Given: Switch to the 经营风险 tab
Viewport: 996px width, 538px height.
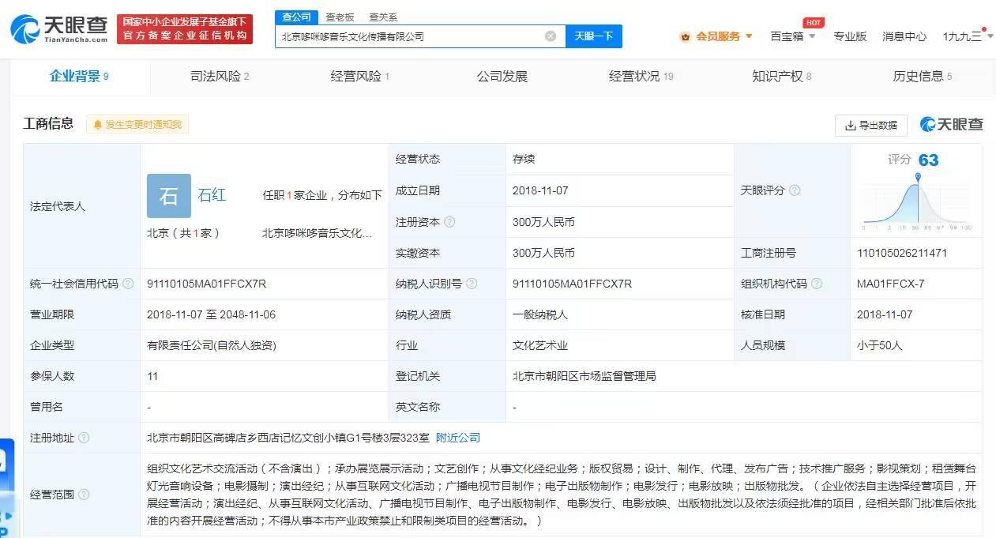Looking at the screenshot, I should pyautogui.click(x=360, y=77).
